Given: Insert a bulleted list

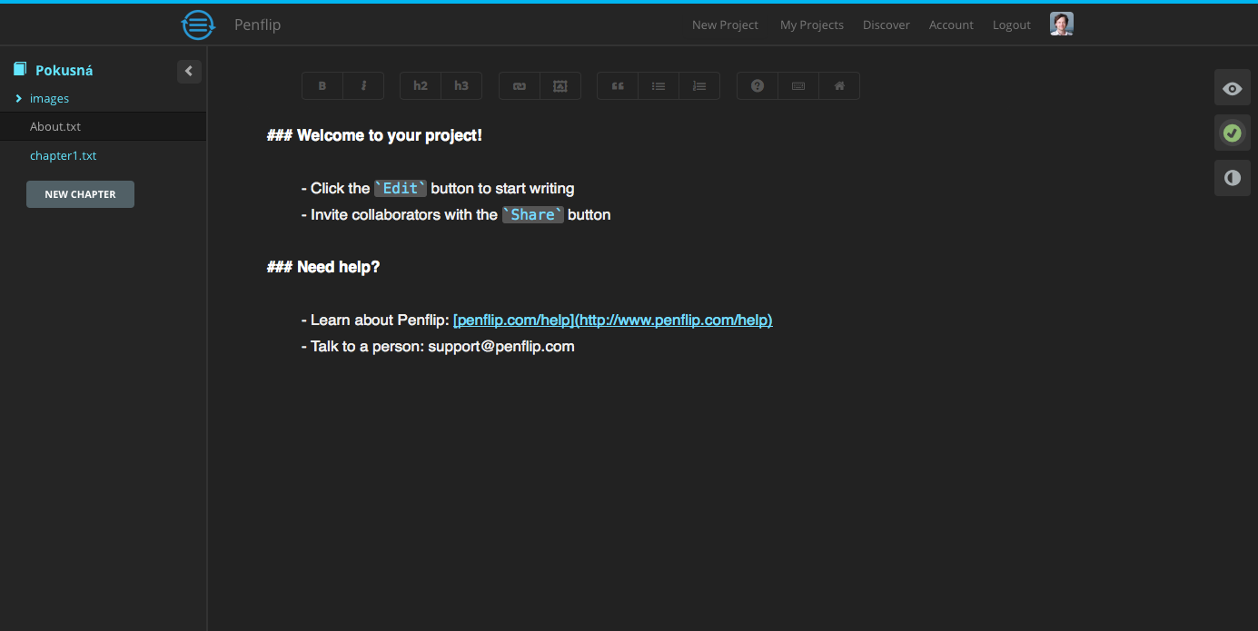Looking at the screenshot, I should click(659, 85).
